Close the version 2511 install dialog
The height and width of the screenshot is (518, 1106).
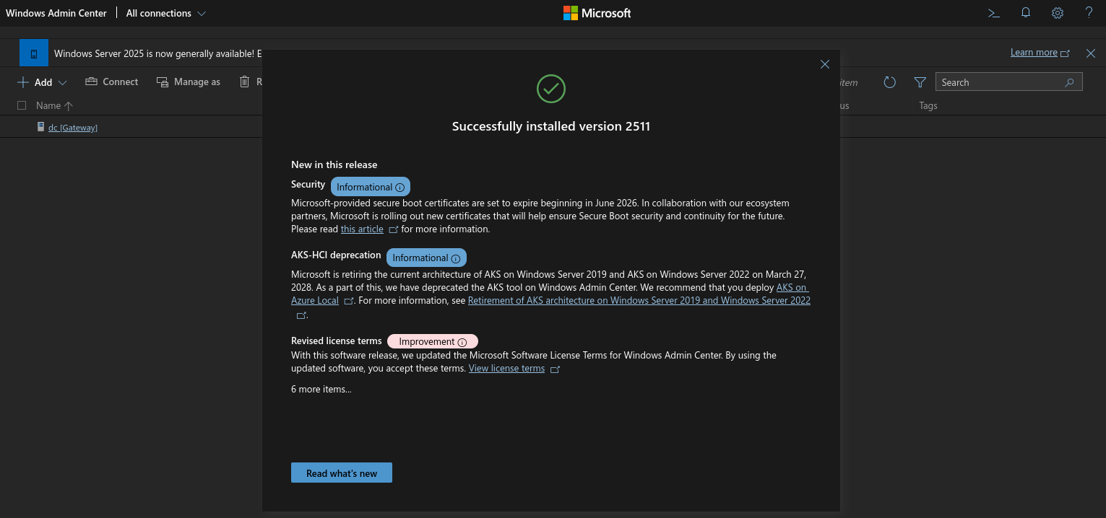pos(825,64)
